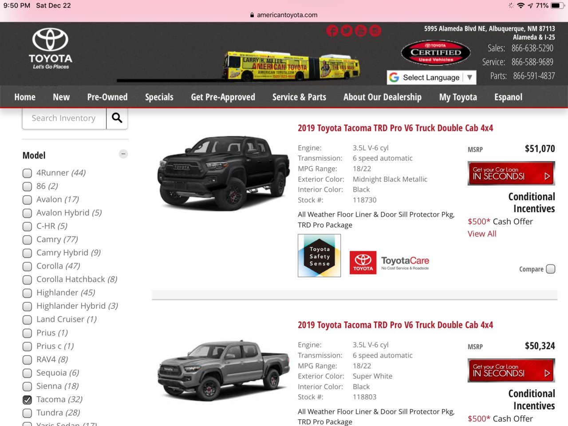
Task: Click the dealership address 5995 Alameda Blvd
Action: click(489, 28)
